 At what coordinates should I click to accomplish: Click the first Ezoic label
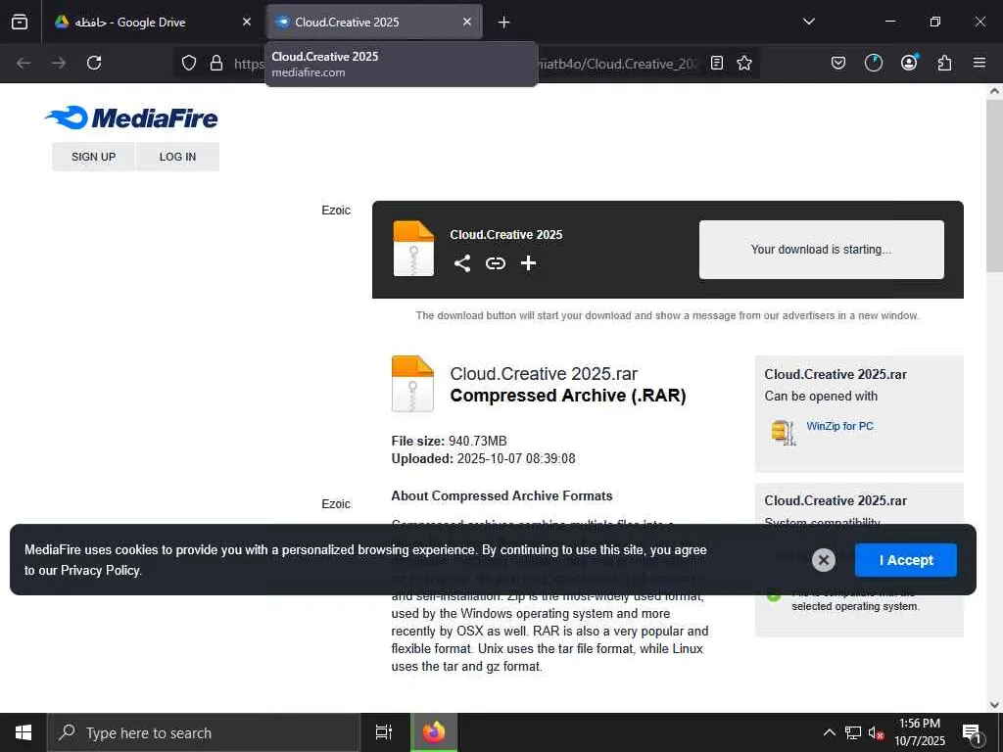point(336,211)
